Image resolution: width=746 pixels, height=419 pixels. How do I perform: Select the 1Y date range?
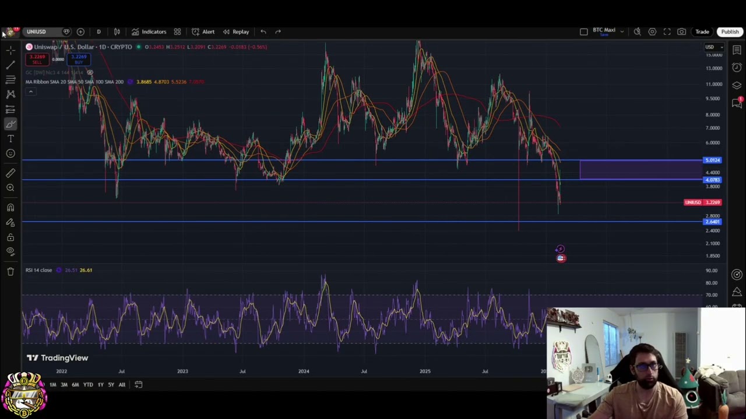pyautogui.click(x=100, y=385)
